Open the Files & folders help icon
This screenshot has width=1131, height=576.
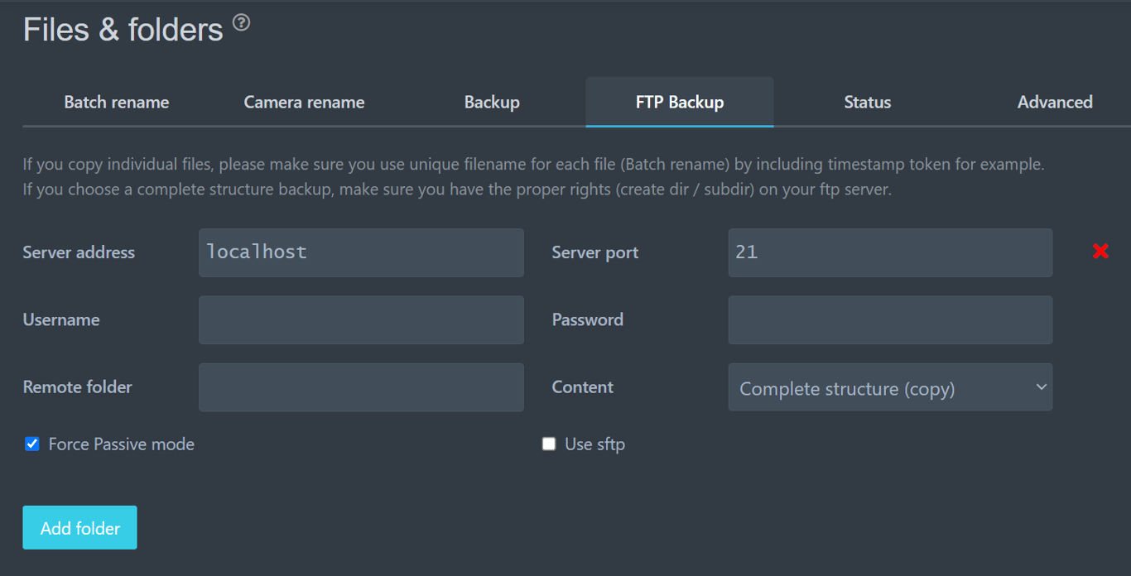[x=241, y=23]
